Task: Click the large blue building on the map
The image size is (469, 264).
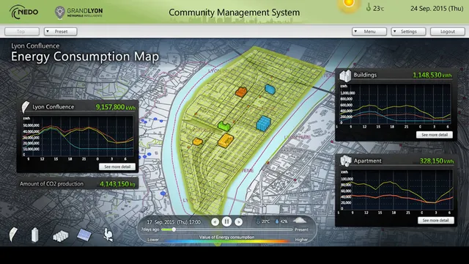Action: (x=264, y=123)
